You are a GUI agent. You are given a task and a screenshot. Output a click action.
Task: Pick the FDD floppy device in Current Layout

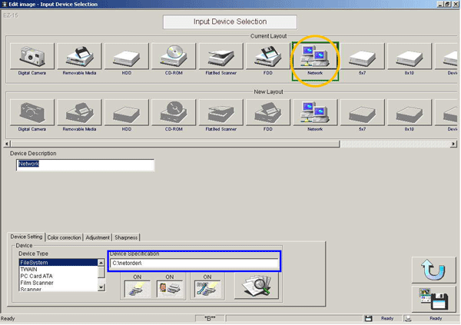[267, 59]
